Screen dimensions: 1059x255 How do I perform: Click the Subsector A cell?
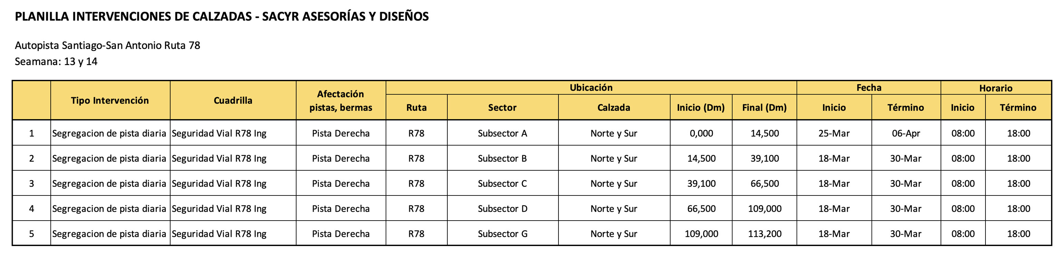pos(502,133)
